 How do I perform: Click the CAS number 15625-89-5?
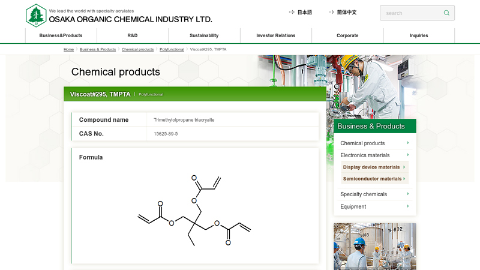pyautogui.click(x=166, y=134)
